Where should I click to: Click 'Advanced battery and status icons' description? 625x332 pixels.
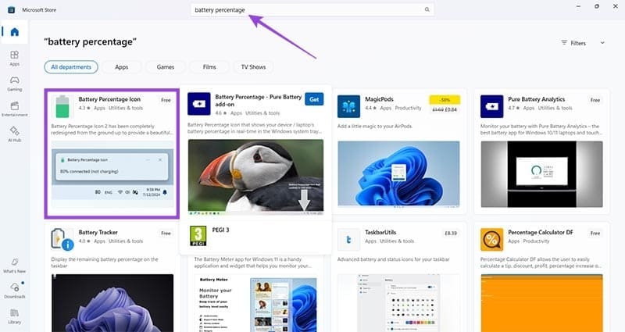tap(394, 259)
